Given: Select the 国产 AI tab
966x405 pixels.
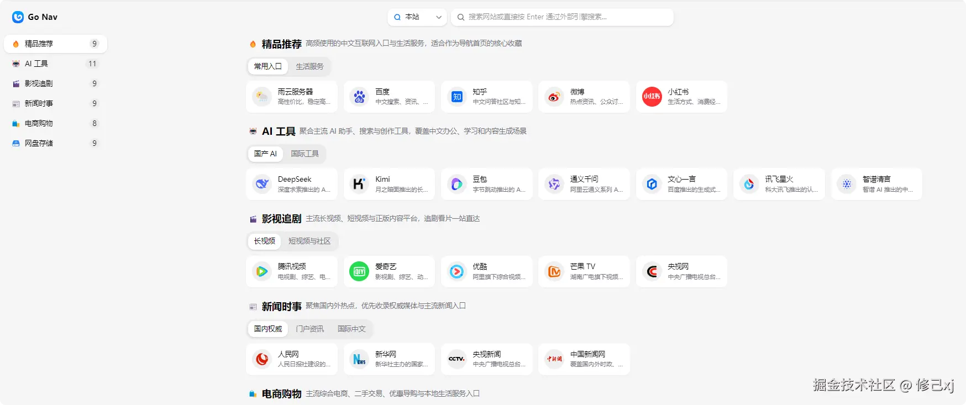Looking at the screenshot, I should click(x=265, y=154).
